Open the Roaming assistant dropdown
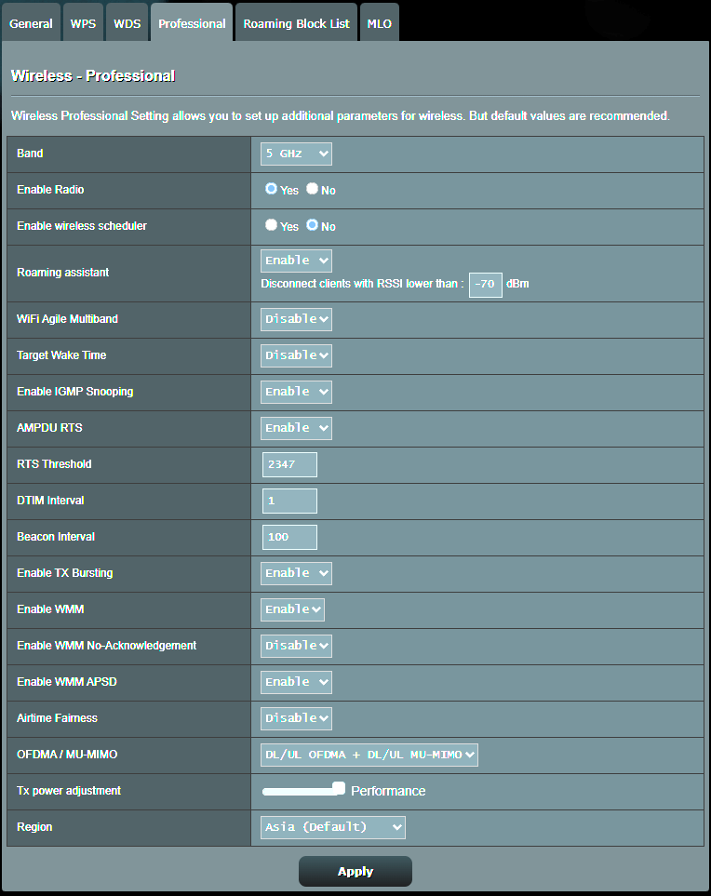Viewport: 711px width, 896px height. (296, 261)
